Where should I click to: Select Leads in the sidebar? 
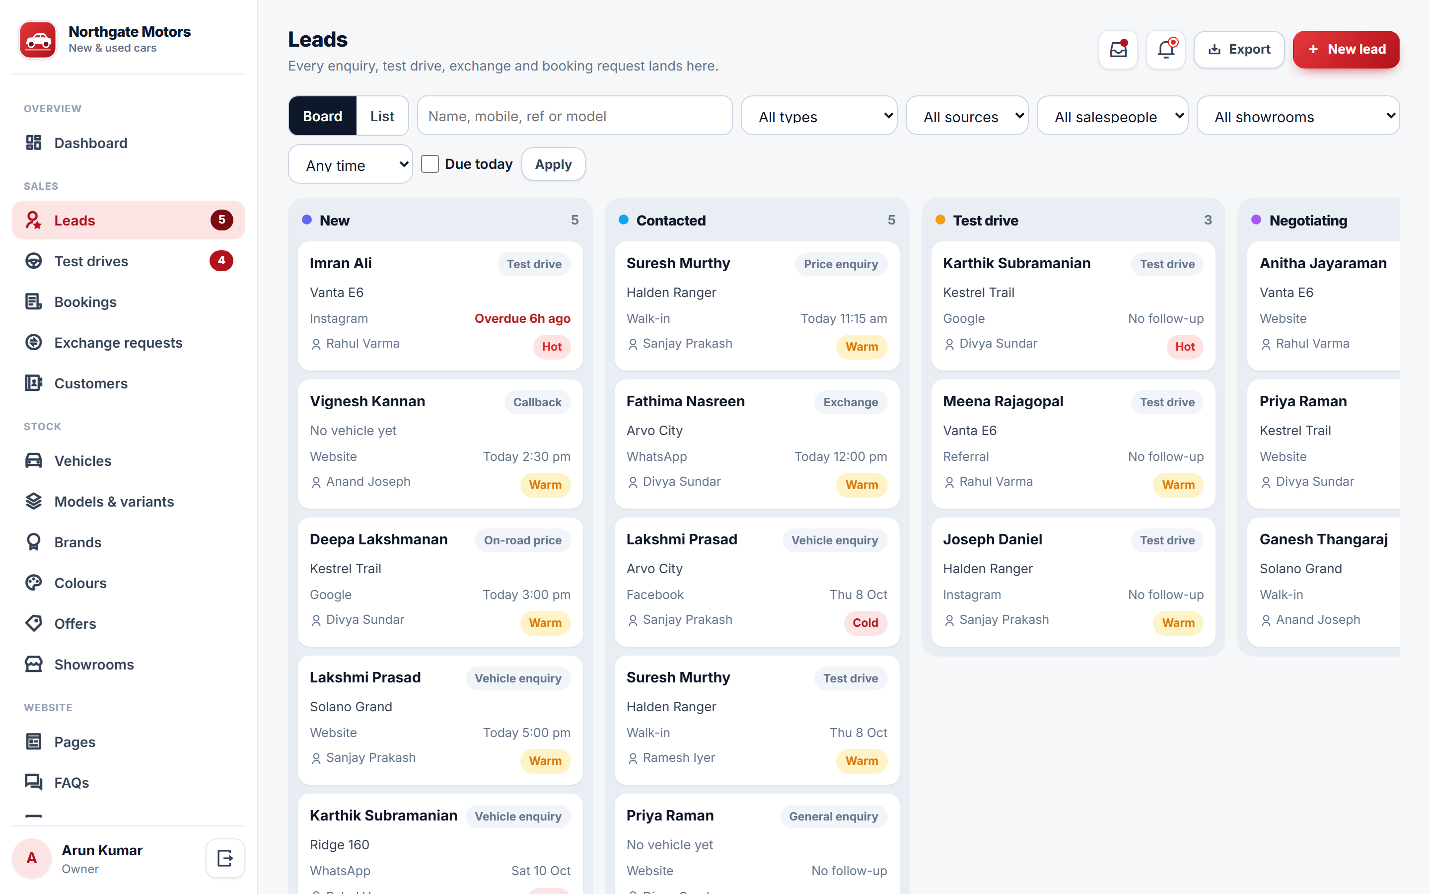pyautogui.click(x=128, y=220)
